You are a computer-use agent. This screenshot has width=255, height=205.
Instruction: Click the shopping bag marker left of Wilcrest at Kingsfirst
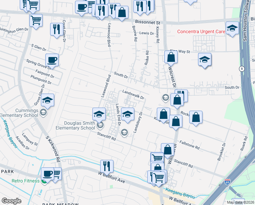(163, 114)
